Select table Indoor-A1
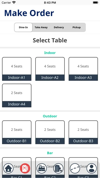This screenshot has width=100, height=178. point(17,69)
